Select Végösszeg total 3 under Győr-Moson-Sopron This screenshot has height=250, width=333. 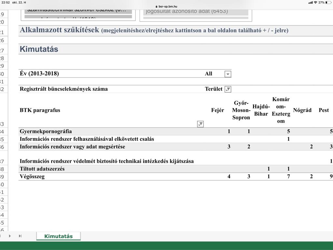pos(249,176)
